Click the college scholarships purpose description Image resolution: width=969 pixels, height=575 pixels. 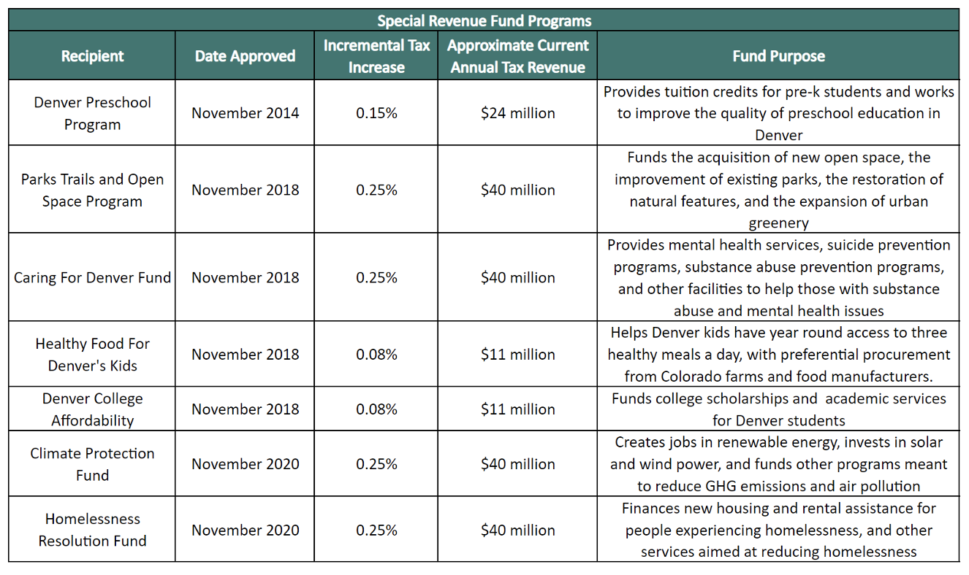pos(778,409)
